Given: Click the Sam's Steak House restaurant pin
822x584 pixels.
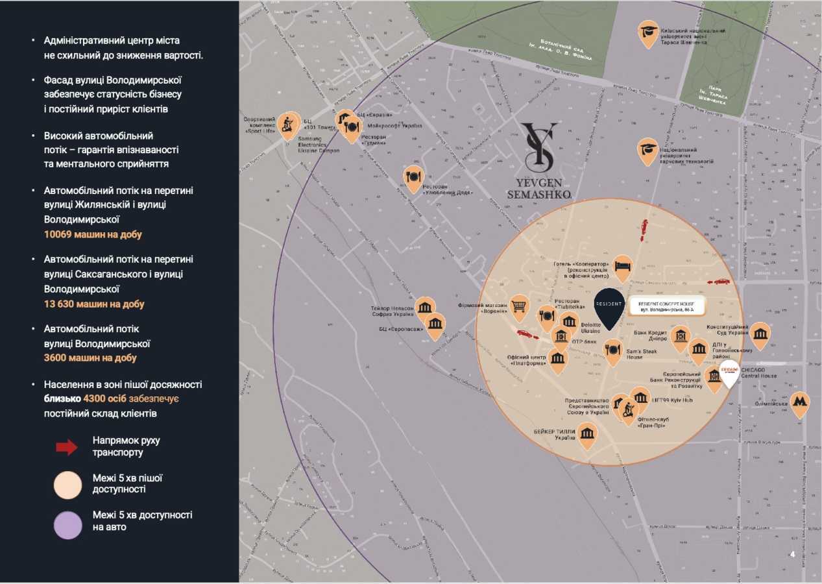Looking at the screenshot, I should tap(613, 350).
